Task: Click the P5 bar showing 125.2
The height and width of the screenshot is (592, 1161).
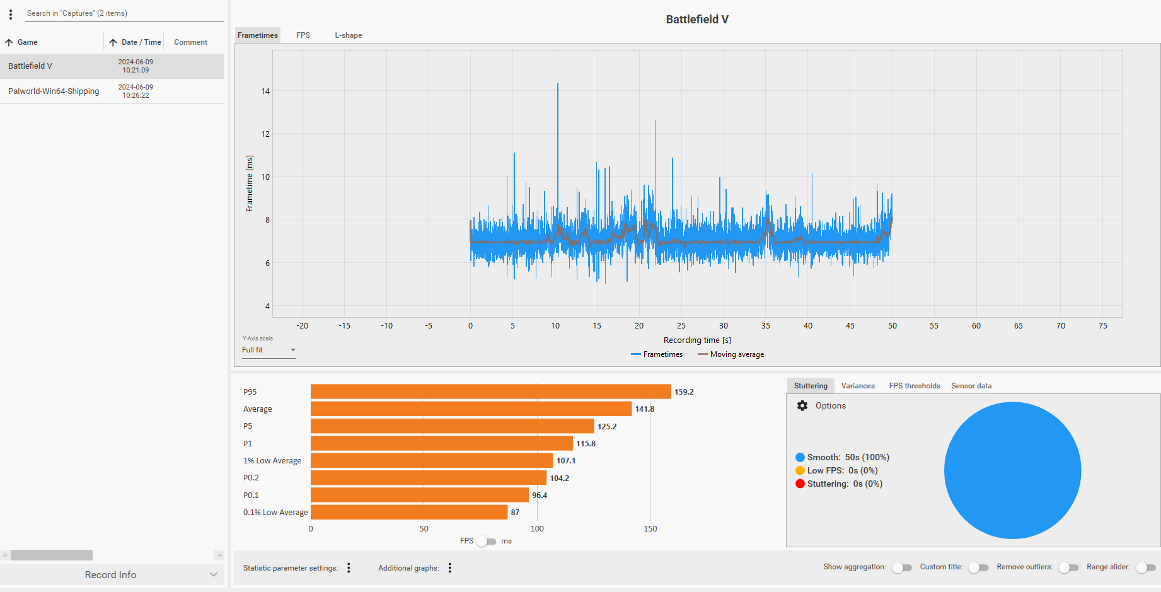Action: click(453, 426)
